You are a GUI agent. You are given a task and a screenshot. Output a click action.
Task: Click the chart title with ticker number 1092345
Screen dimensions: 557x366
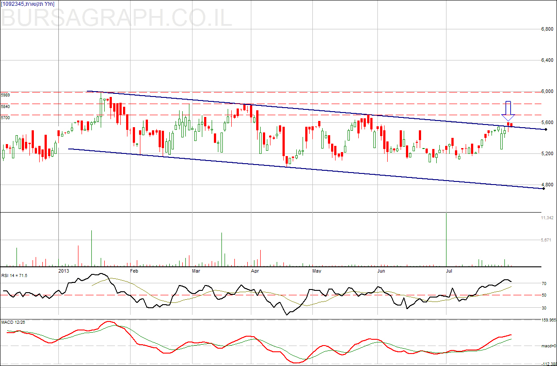pyautogui.click(x=28, y=4)
